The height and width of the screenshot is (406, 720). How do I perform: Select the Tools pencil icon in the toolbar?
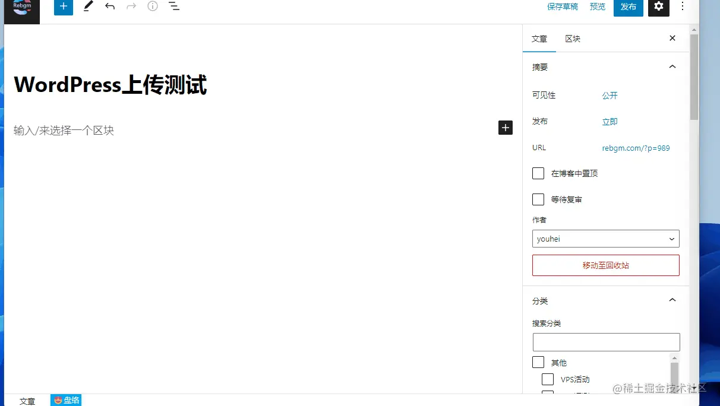[x=88, y=8]
